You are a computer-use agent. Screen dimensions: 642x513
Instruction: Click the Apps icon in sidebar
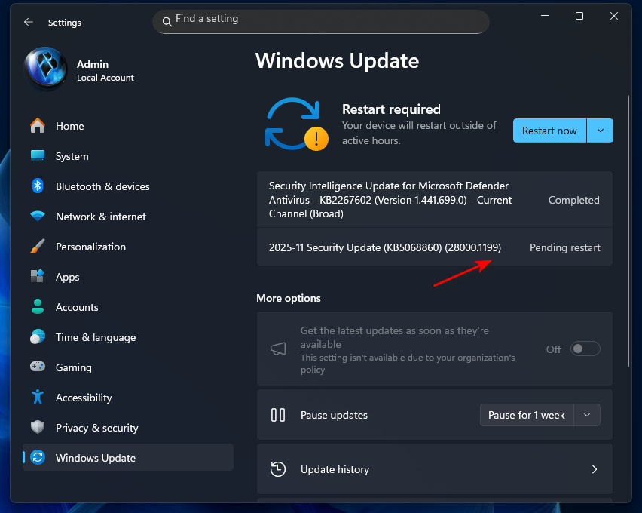[38, 276]
